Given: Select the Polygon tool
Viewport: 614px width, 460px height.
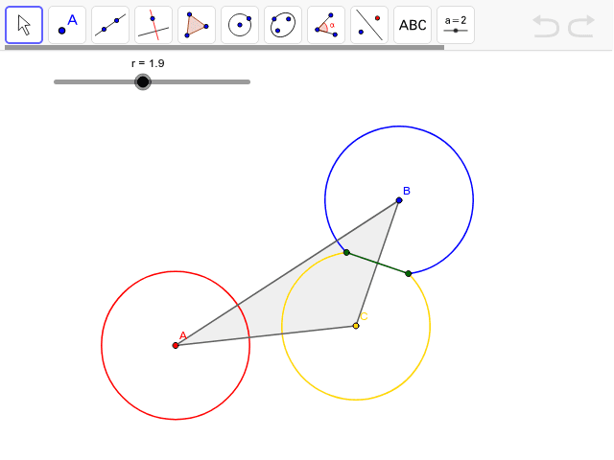Looking at the screenshot, I should tap(197, 25).
